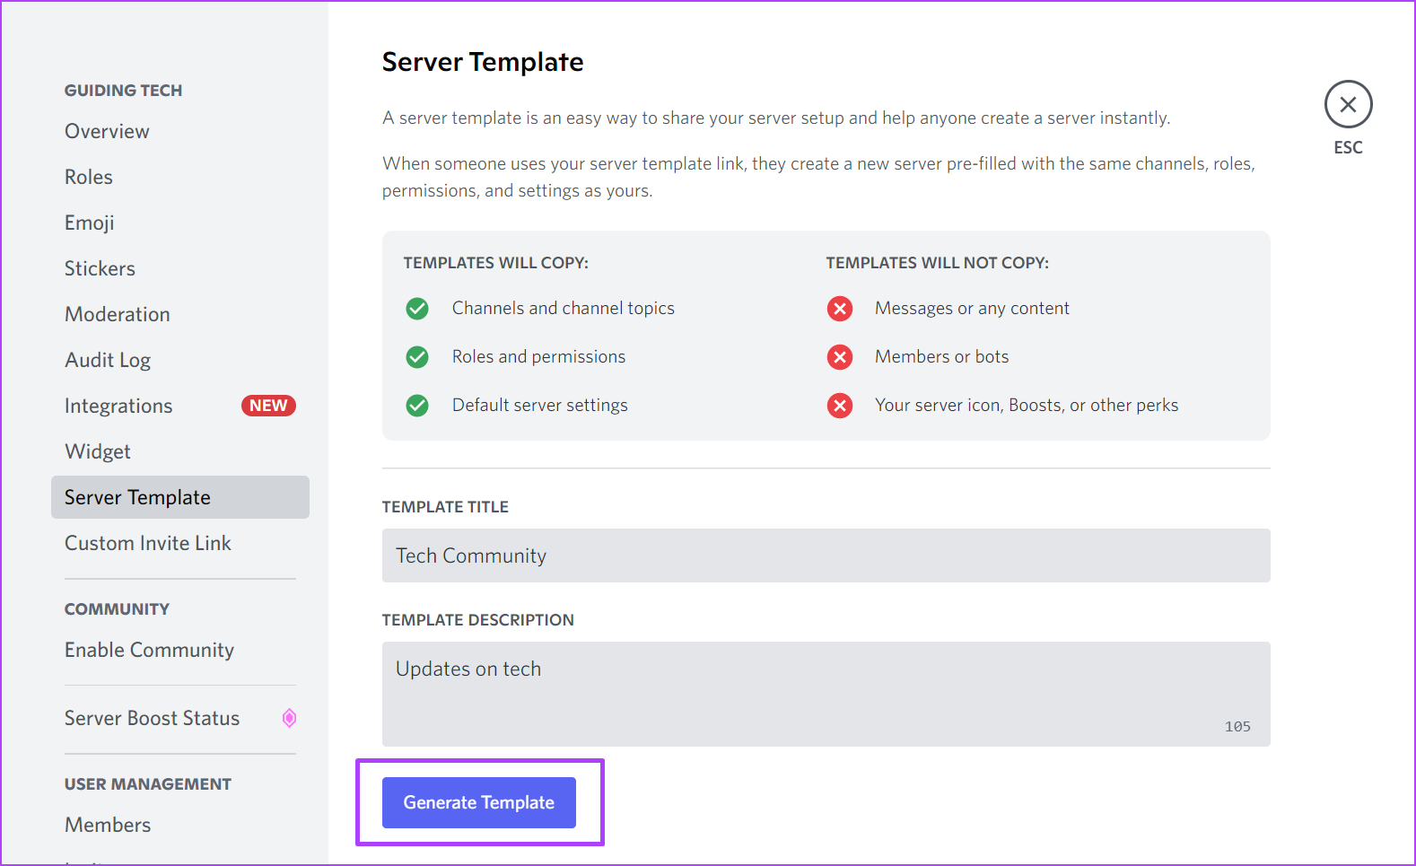
Task: Click the ESC label under close button
Action: pos(1348,147)
